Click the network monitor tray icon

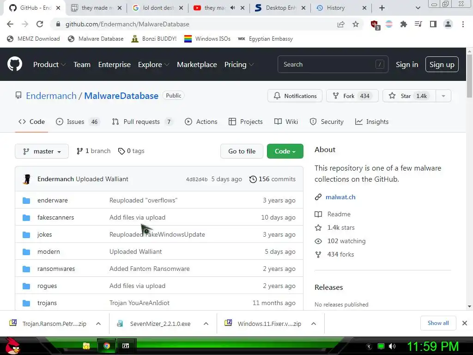point(381,346)
